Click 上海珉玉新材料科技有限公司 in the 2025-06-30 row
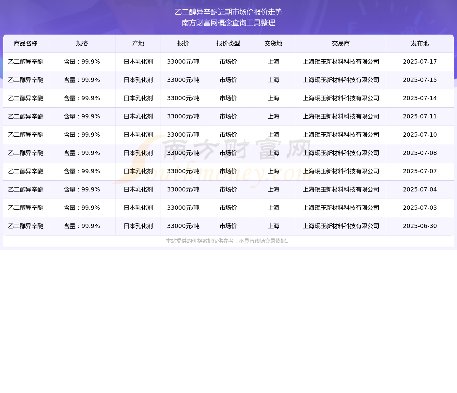The height and width of the screenshot is (393, 457). pos(341,226)
